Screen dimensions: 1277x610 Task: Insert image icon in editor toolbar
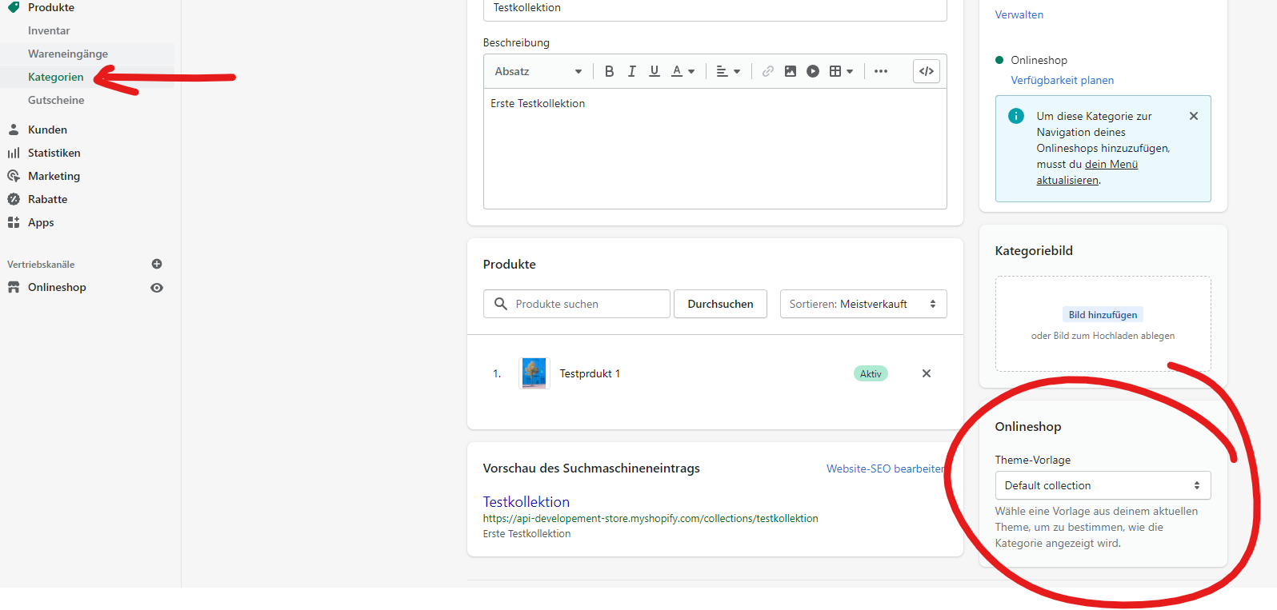(791, 71)
